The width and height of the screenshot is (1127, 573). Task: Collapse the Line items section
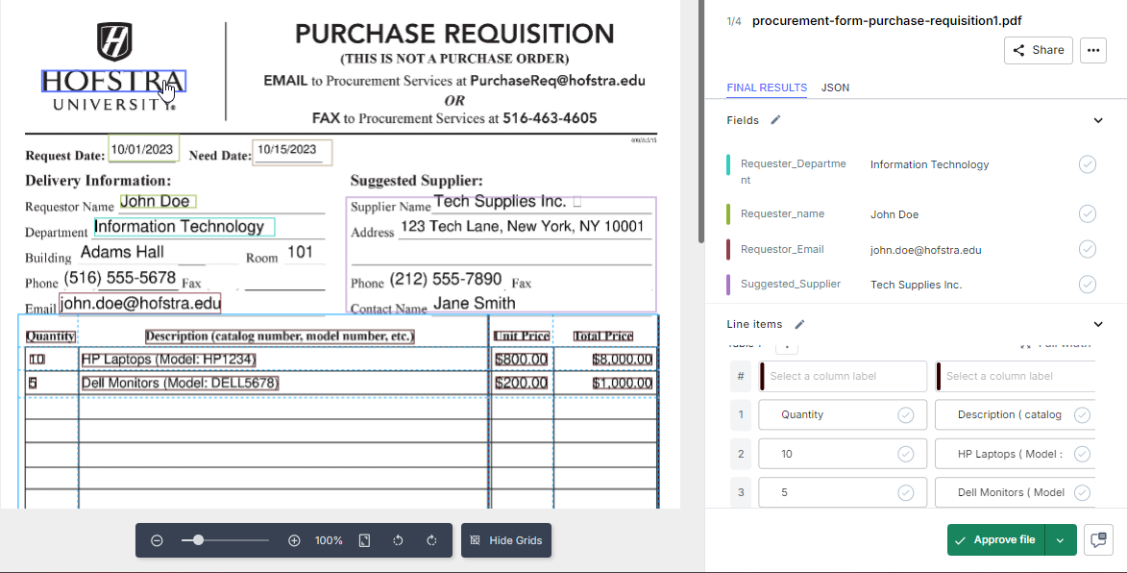[1097, 324]
